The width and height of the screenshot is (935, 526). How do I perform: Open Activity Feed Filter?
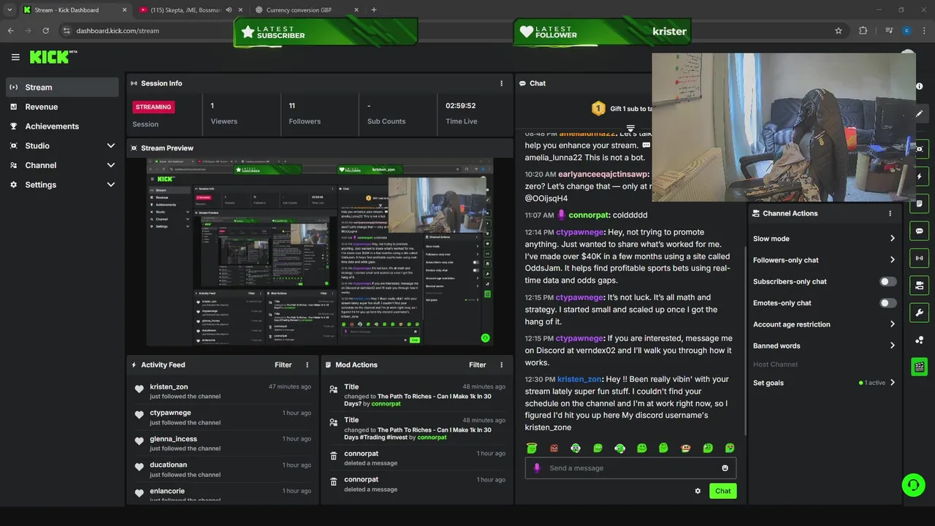pos(283,365)
